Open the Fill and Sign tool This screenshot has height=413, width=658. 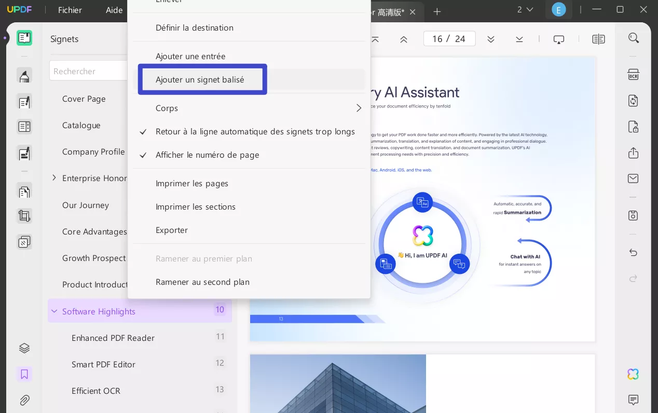(24, 154)
